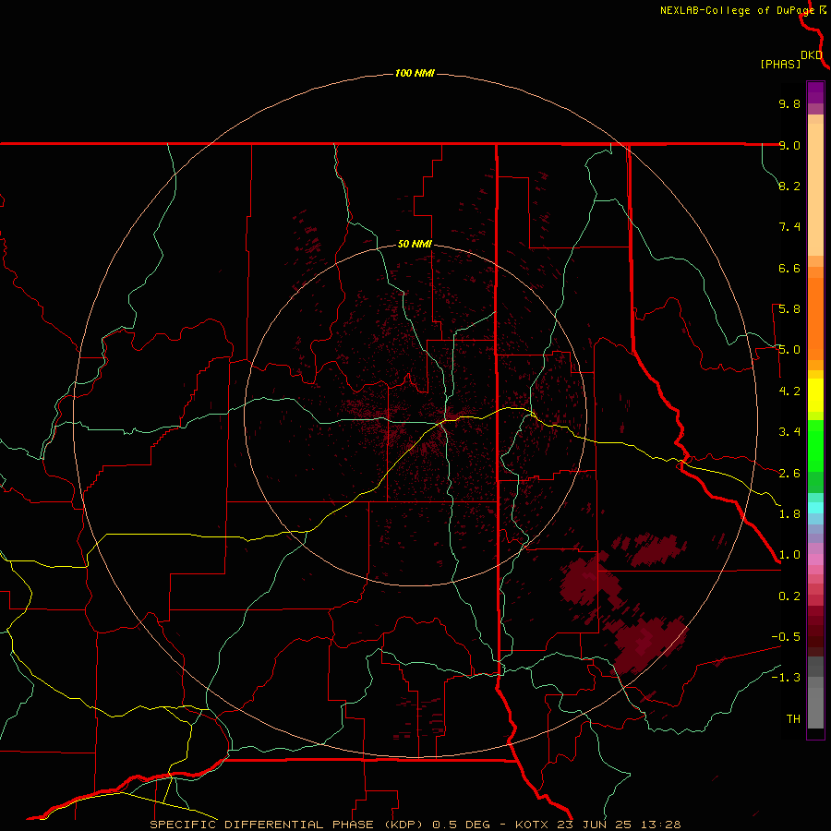The height and width of the screenshot is (831, 831).
Task: Pick the cyan band of the color bar
Action: pos(815,508)
